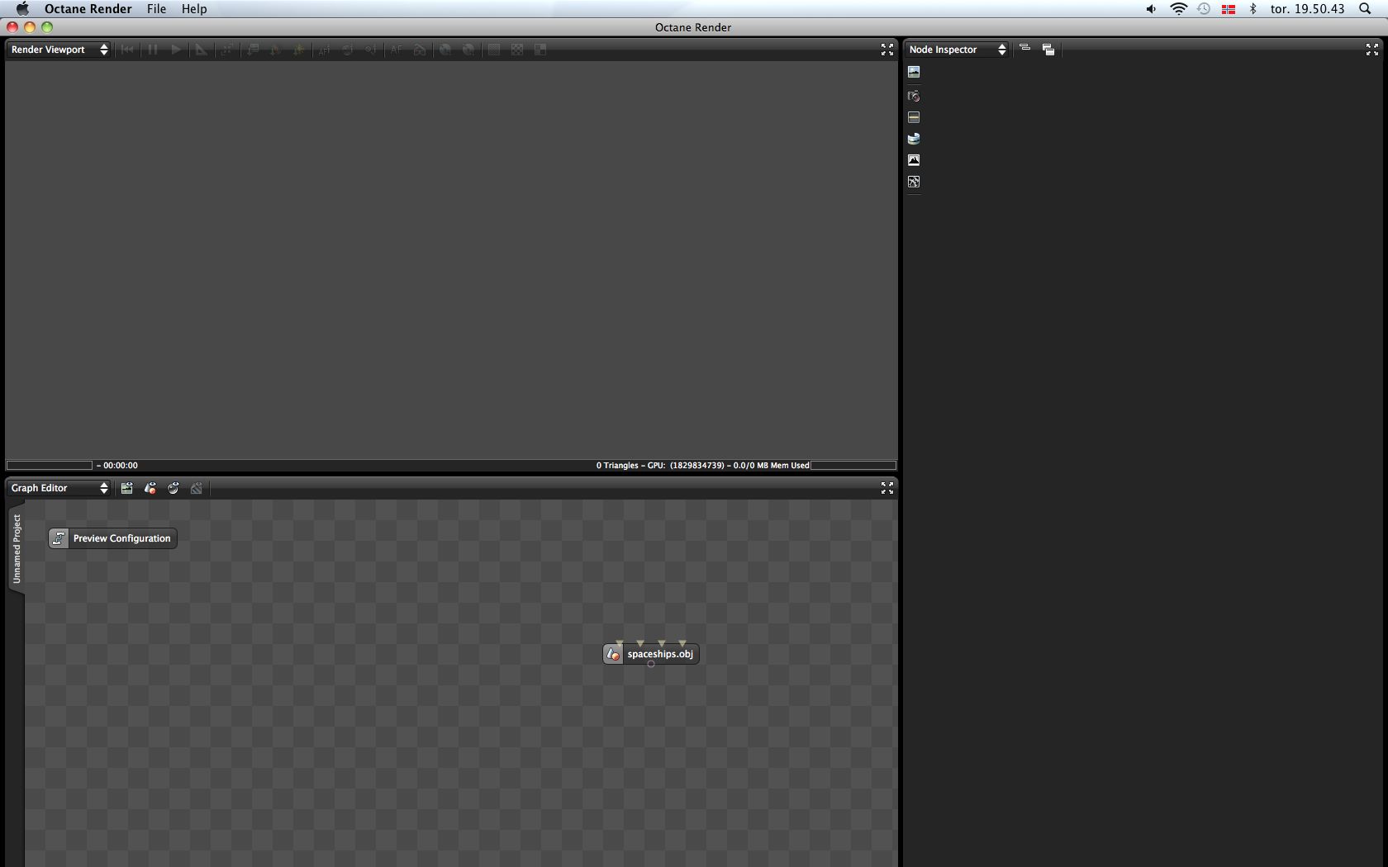1388x867 pixels.
Task: Open the flag input source menu
Action: click(1229, 9)
